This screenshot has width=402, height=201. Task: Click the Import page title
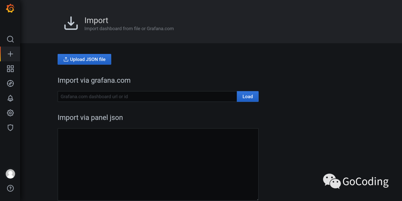coord(96,20)
